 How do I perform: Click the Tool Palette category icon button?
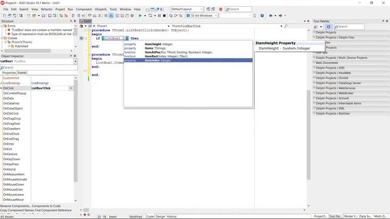(x=316, y=27)
